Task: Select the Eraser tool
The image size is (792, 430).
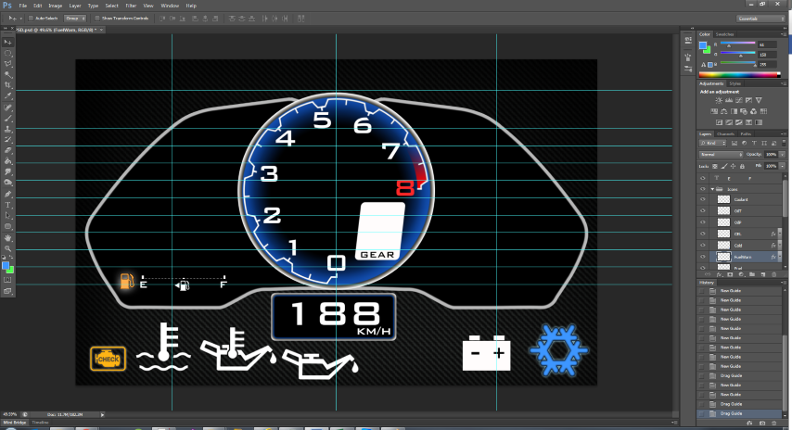Action: [8, 150]
